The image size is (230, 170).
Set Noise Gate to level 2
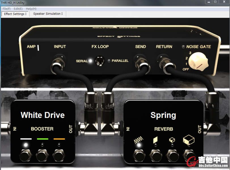coord(187,58)
